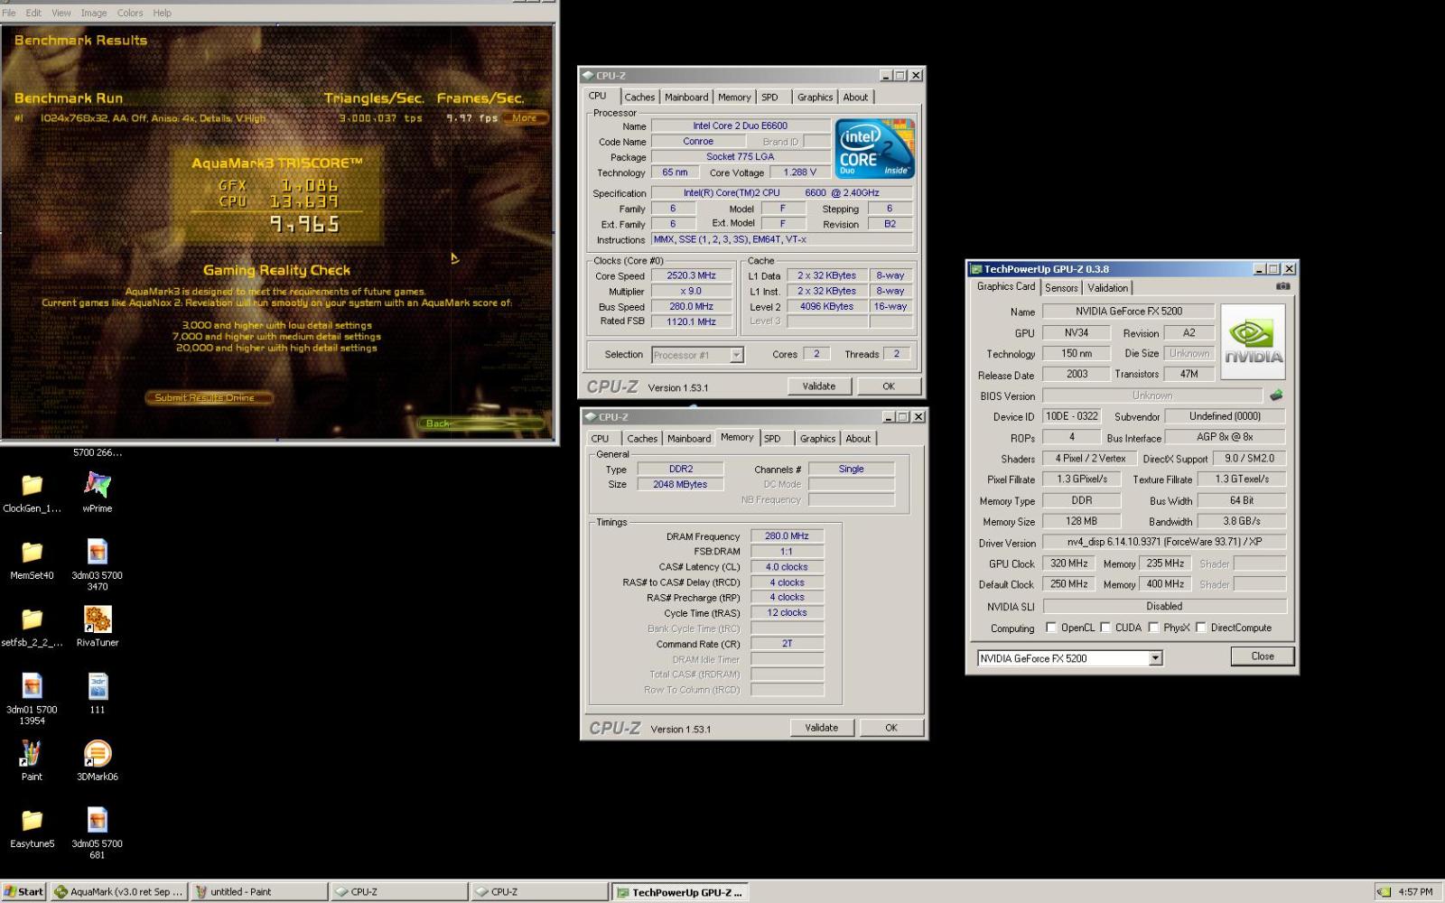Open View menu in Paint window
Image resolution: width=1445 pixels, height=903 pixels.
click(61, 13)
